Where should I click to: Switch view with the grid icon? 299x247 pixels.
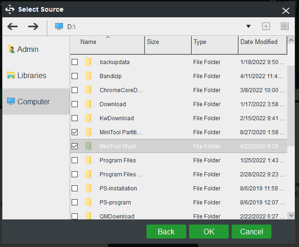(284, 26)
